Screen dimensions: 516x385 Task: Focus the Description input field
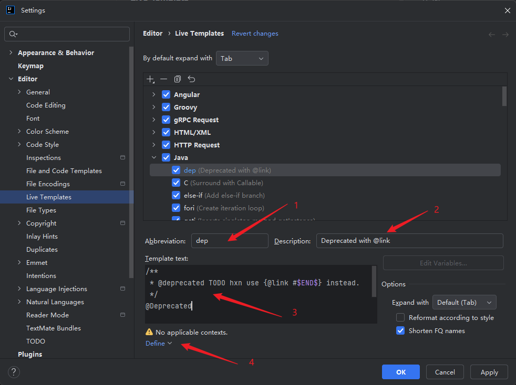(410, 241)
